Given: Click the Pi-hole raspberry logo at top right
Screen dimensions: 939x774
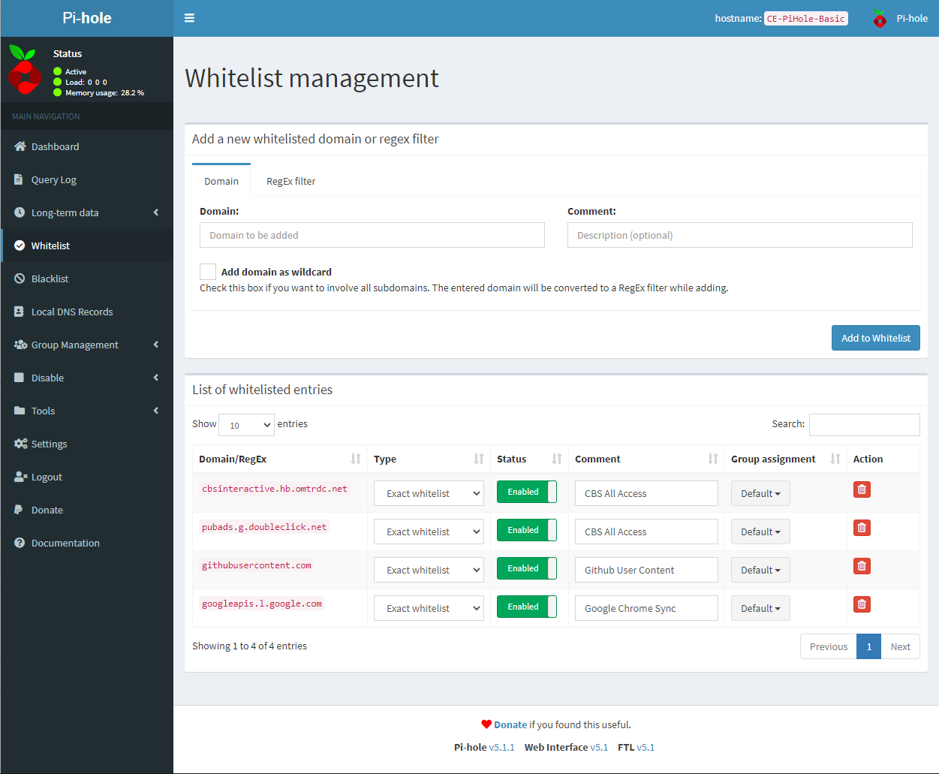Looking at the screenshot, I should click(x=878, y=17).
